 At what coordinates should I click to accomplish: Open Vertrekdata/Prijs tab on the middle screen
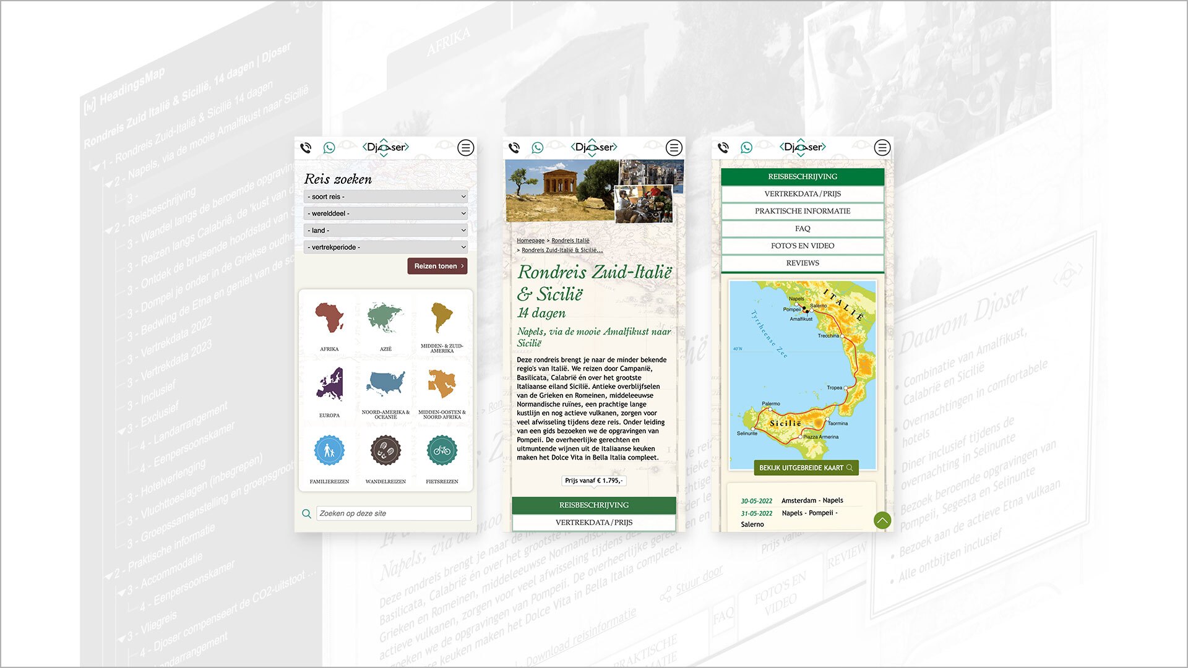594,523
